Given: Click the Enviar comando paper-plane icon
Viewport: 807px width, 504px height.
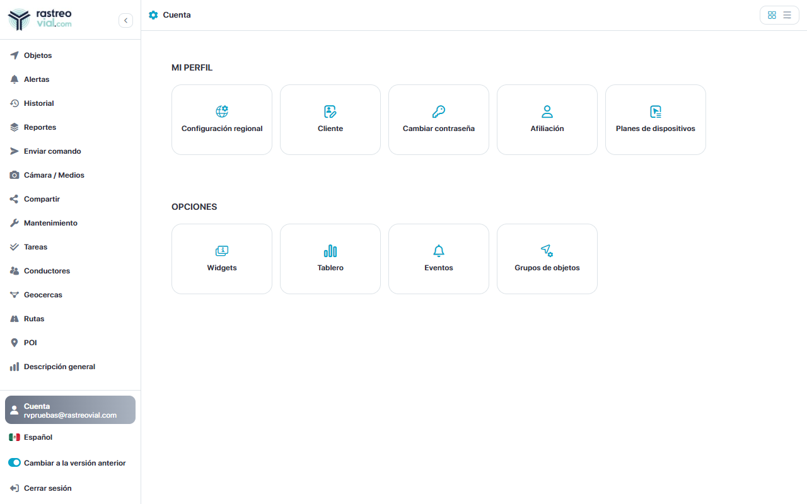Looking at the screenshot, I should tap(15, 151).
